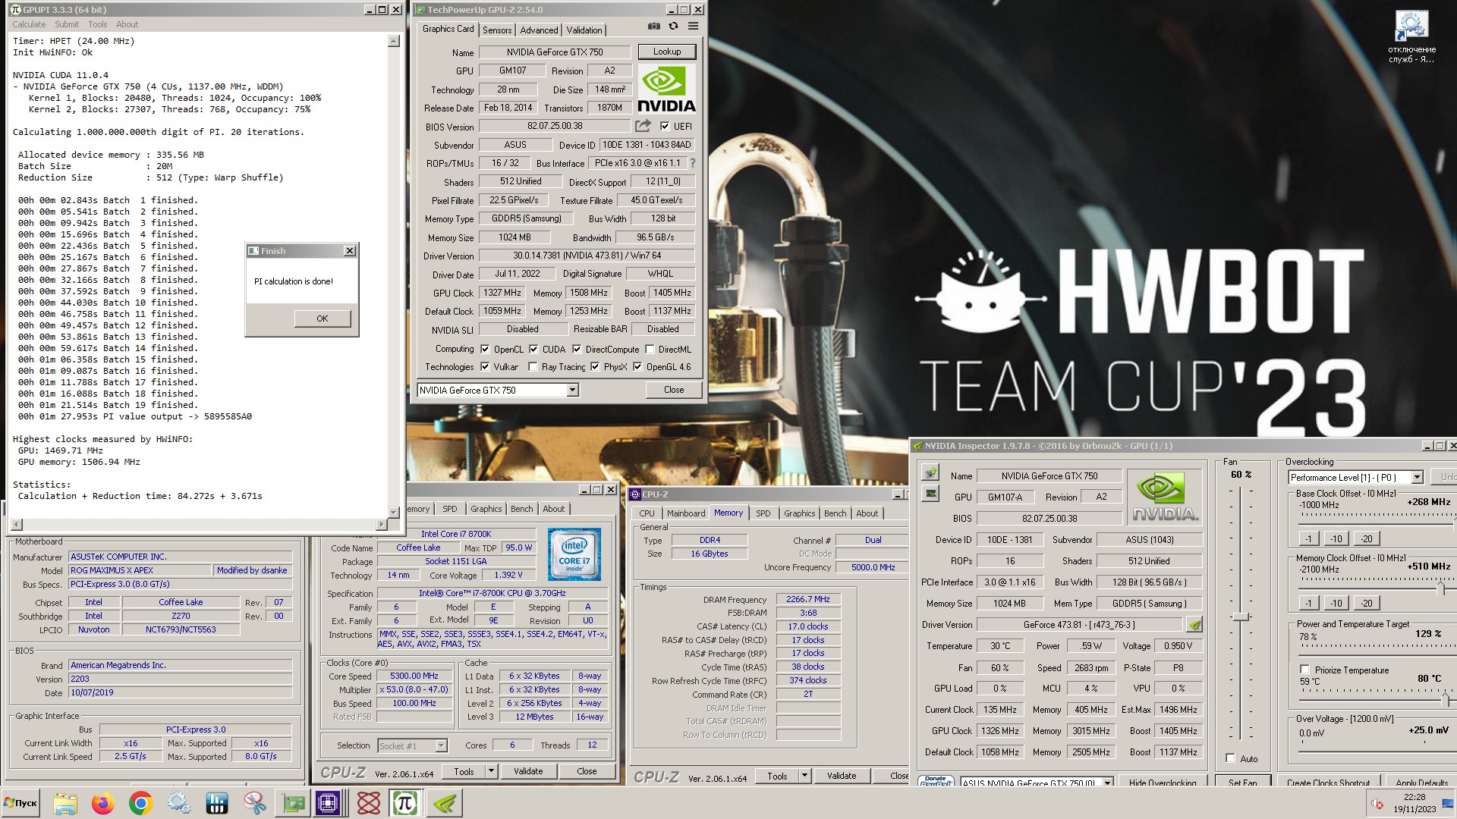Click NVIDIA logo in GPU-Z window
The height and width of the screenshot is (819, 1457).
tap(666, 89)
